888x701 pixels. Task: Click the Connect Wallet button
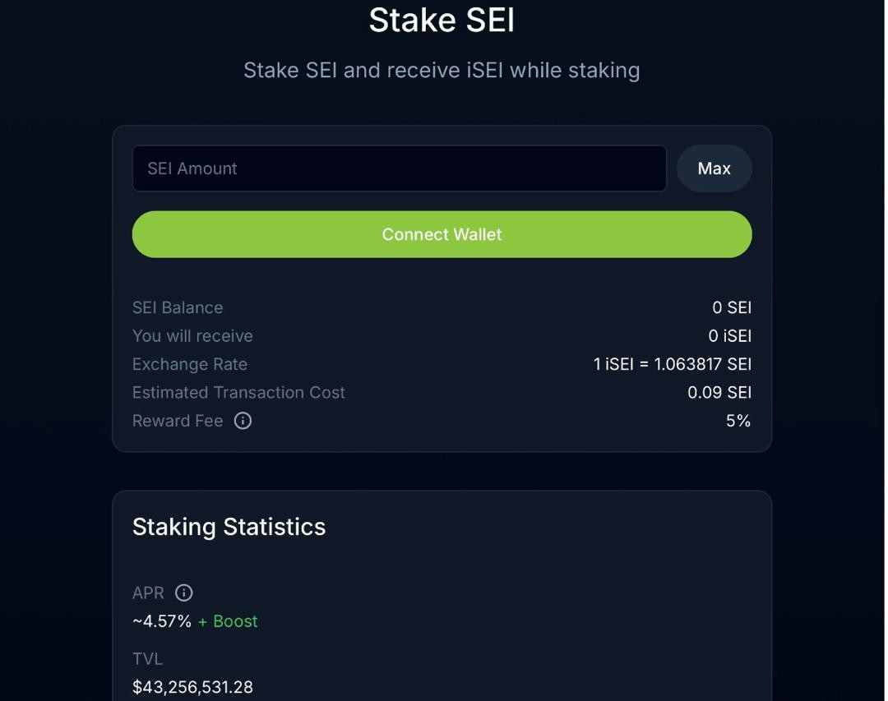pyautogui.click(x=442, y=234)
